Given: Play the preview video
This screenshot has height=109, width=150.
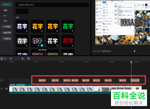Looking at the screenshot, I should coord(135,51).
